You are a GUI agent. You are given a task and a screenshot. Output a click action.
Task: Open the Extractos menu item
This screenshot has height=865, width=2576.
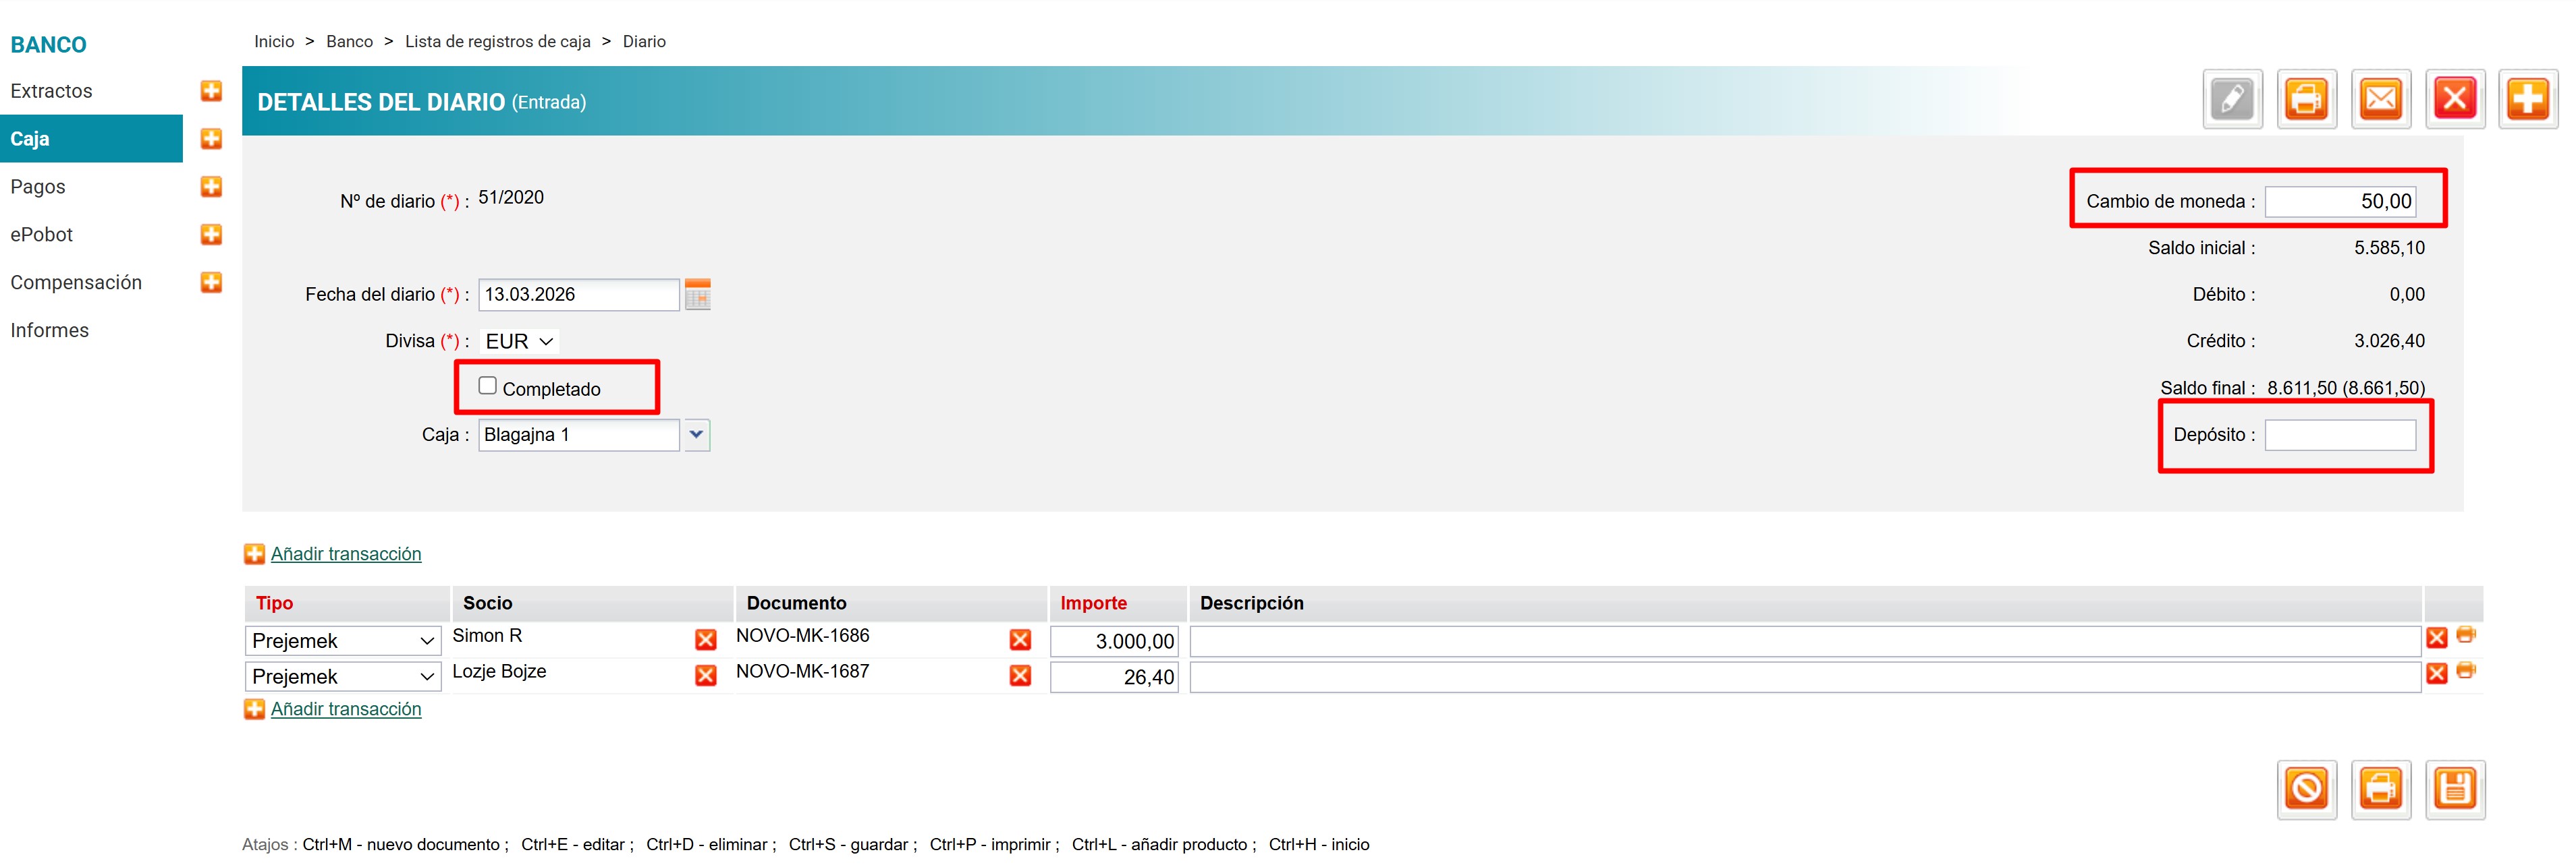click(51, 91)
